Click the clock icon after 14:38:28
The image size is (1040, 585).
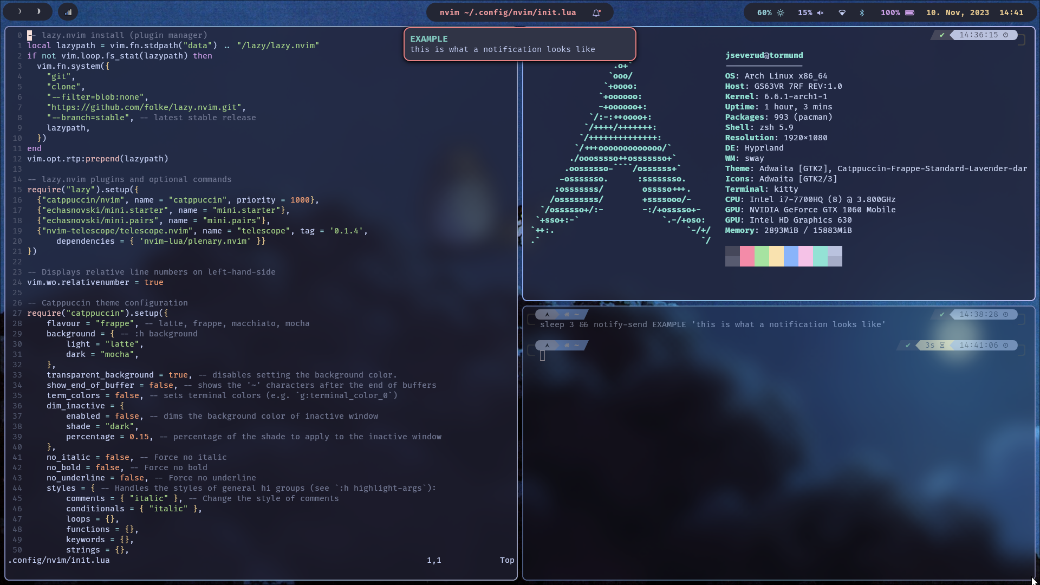1006,315
